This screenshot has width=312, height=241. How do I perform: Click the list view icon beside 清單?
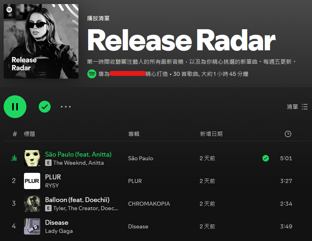click(x=305, y=107)
